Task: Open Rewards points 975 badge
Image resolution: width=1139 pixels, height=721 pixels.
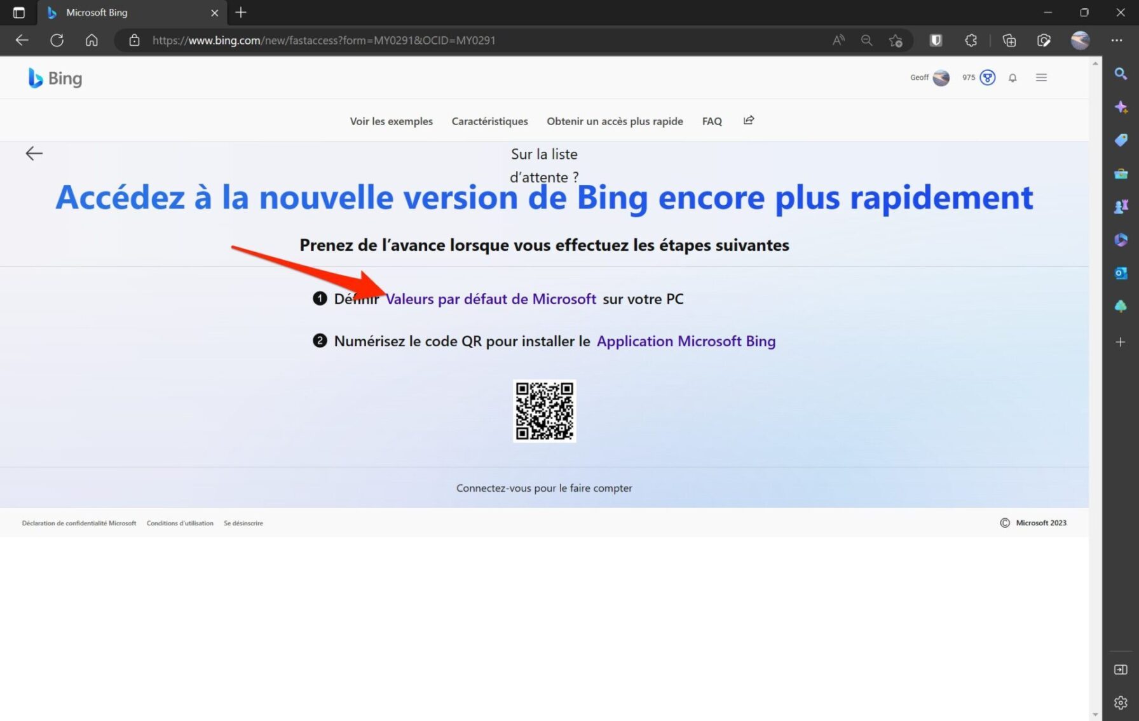Action: tap(979, 77)
